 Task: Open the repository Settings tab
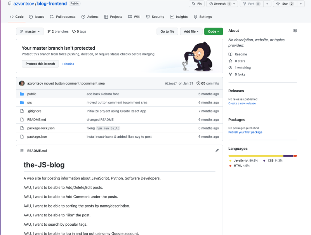coord(203,17)
